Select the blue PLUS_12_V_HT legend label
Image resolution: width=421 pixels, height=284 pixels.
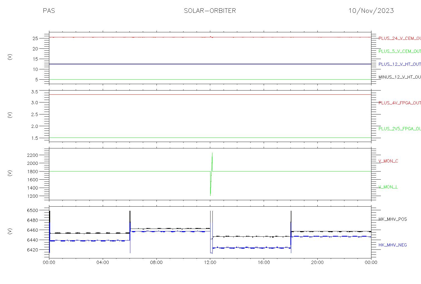click(x=400, y=64)
